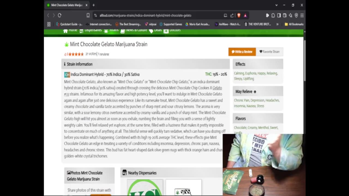Open Deals in site navigation
The image size is (349, 196).
coord(155,30)
